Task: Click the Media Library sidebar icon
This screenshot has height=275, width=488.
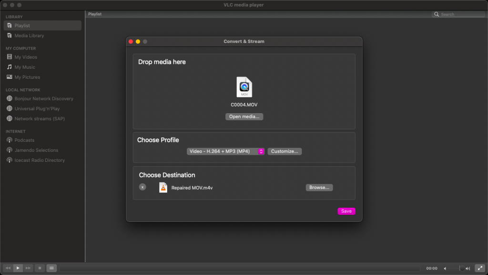Action: point(10,35)
